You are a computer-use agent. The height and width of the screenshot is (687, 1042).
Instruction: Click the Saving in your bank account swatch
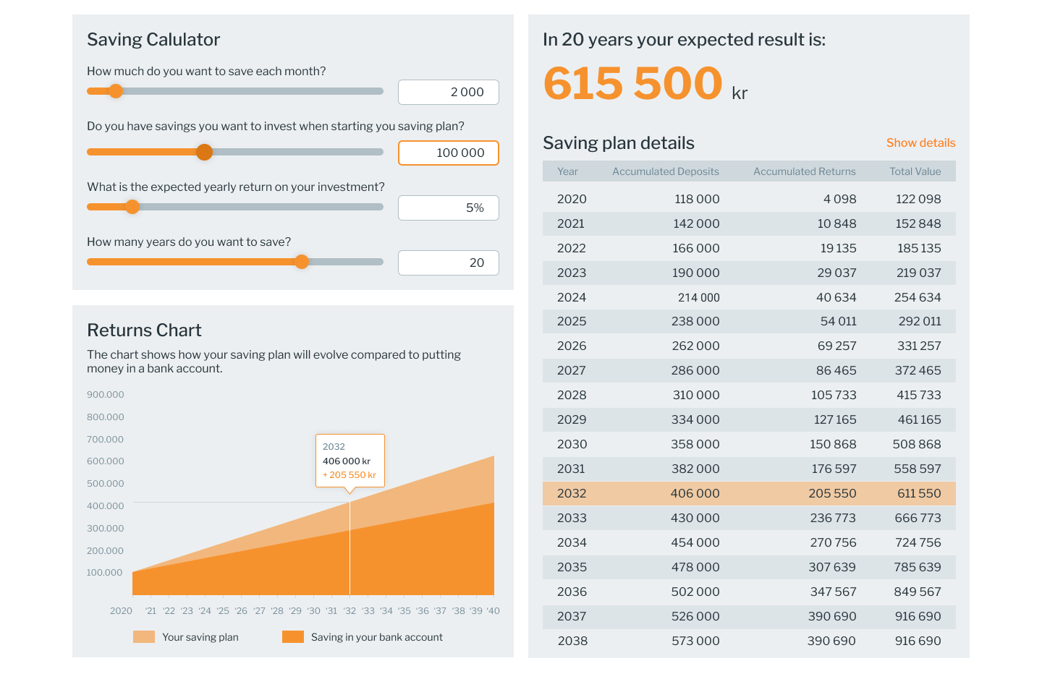coord(293,637)
